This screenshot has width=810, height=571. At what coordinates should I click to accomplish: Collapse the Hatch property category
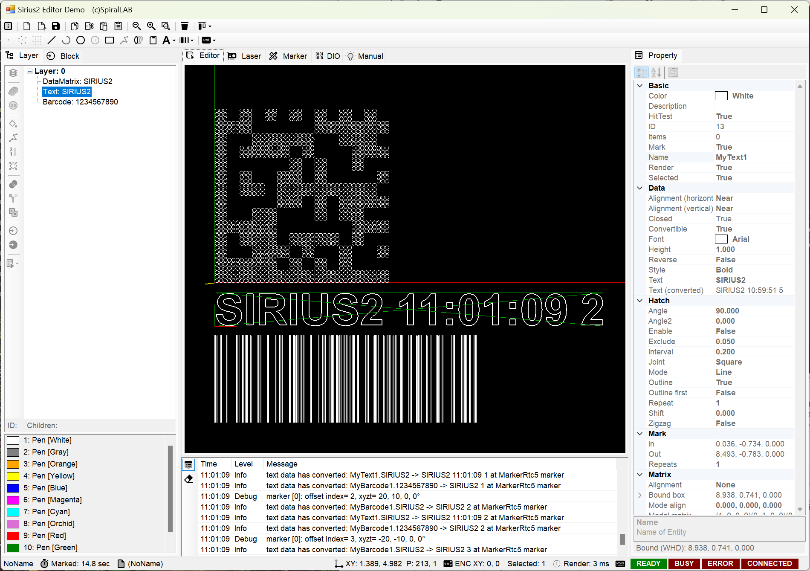(640, 301)
